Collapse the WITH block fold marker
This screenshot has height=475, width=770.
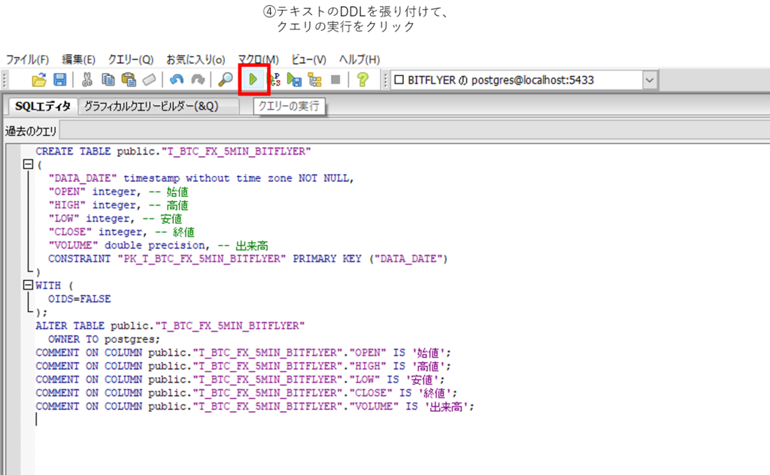[28, 285]
